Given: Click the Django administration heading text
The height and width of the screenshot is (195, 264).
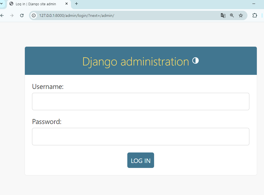Looking at the screenshot, I should pos(136,62).
